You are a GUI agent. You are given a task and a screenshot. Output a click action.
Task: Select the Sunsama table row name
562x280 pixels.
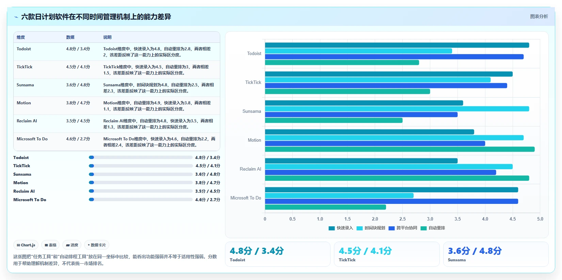(25, 85)
